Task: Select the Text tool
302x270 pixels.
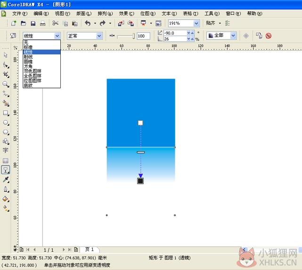Action: pyautogui.click(x=5, y=151)
